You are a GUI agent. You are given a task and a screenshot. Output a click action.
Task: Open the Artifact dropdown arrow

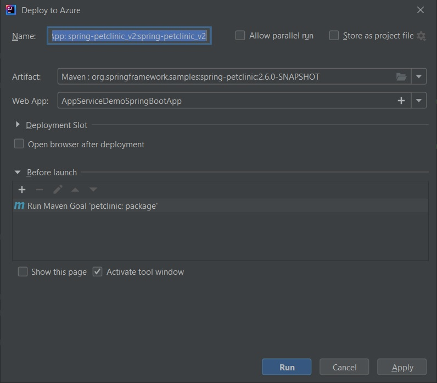point(418,76)
